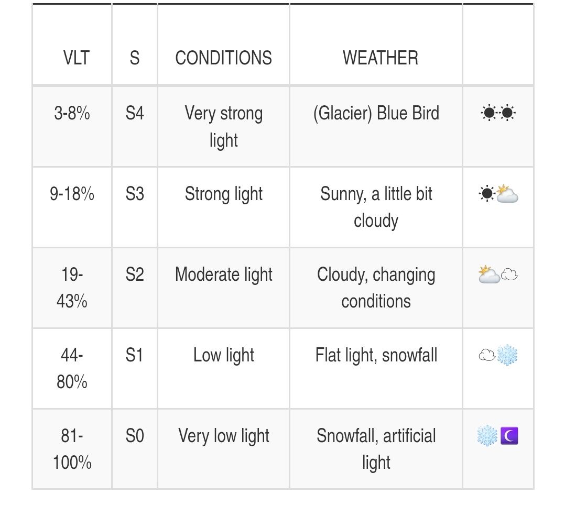Click the snowflake moon icon for S0
Viewport: 565px width, 506px height.
pyautogui.click(x=498, y=436)
